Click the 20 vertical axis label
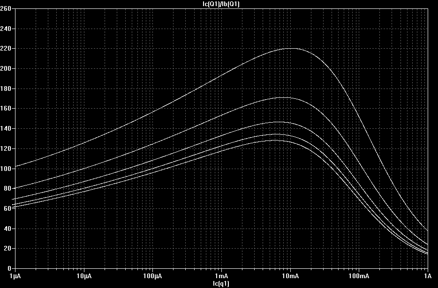438x288 pixels. [x=7, y=249]
